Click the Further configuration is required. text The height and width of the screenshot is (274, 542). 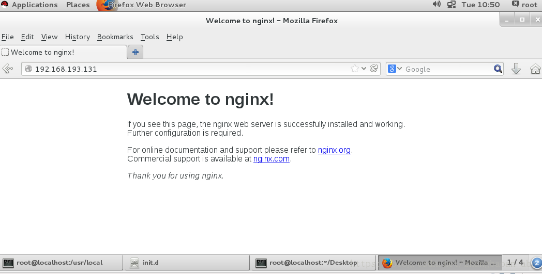tap(185, 133)
